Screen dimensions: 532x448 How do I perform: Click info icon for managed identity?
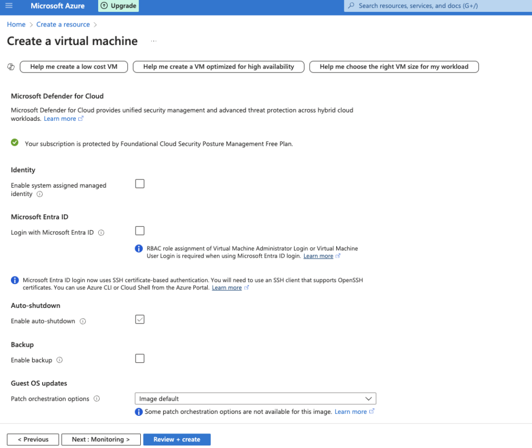(39, 194)
